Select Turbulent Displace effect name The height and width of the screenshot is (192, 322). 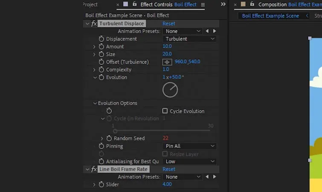pyautogui.click(x=122, y=23)
